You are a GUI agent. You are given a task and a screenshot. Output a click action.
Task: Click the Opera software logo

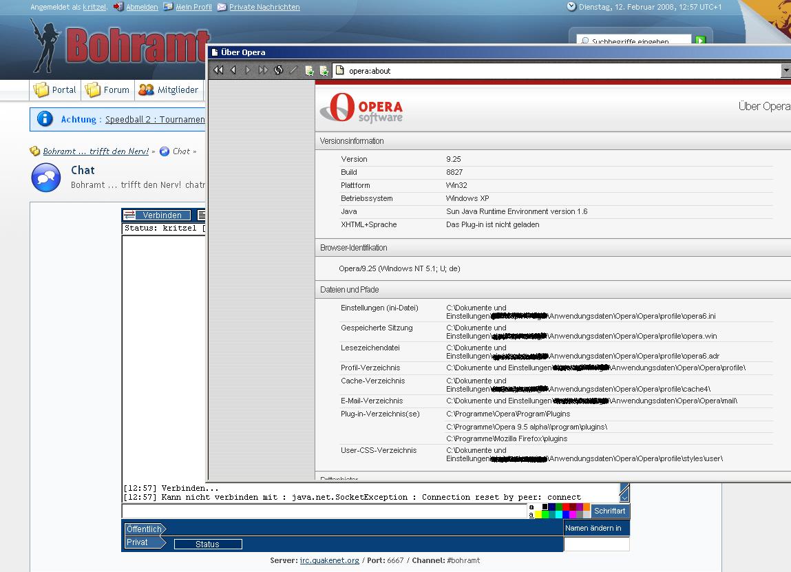point(361,109)
